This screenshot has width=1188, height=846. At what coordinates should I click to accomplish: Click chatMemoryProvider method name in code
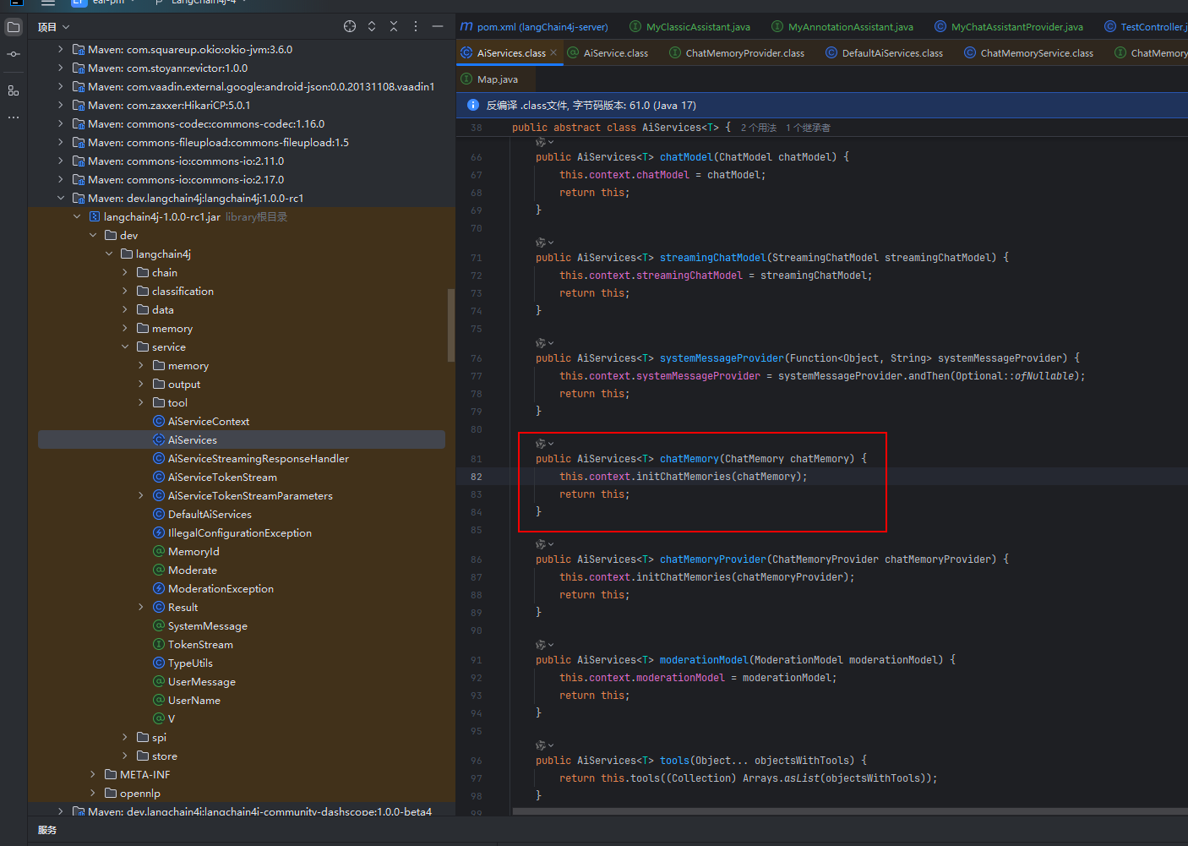click(x=713, y=559)
